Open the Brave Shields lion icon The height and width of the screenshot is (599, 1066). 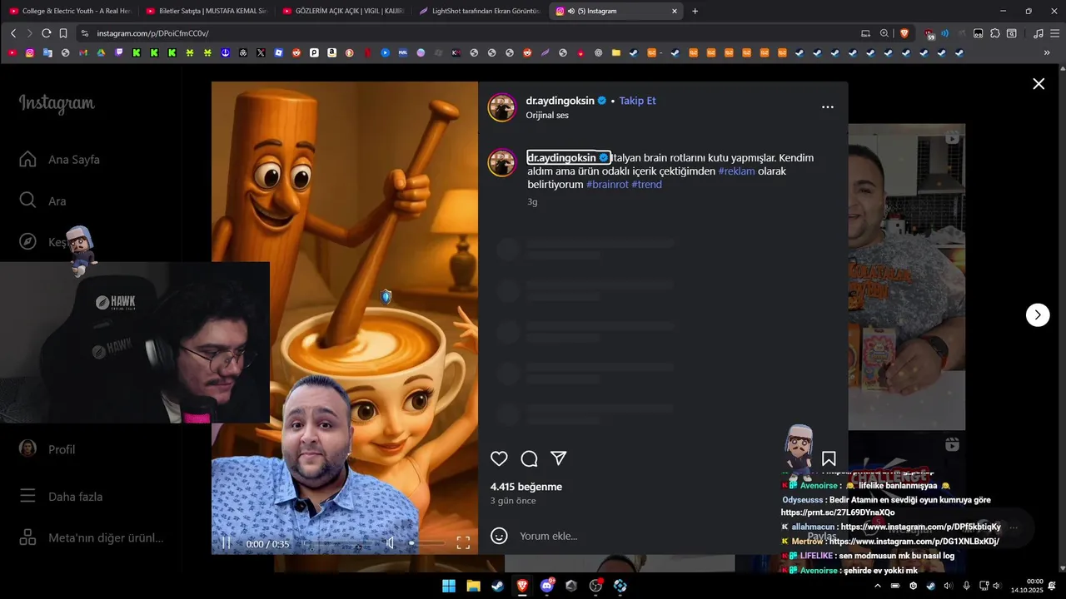point(904,33)
